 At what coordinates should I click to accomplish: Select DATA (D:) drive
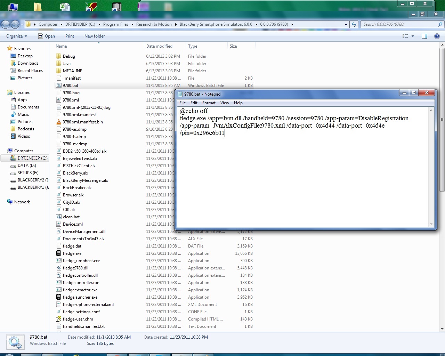(x=27, y=165)
